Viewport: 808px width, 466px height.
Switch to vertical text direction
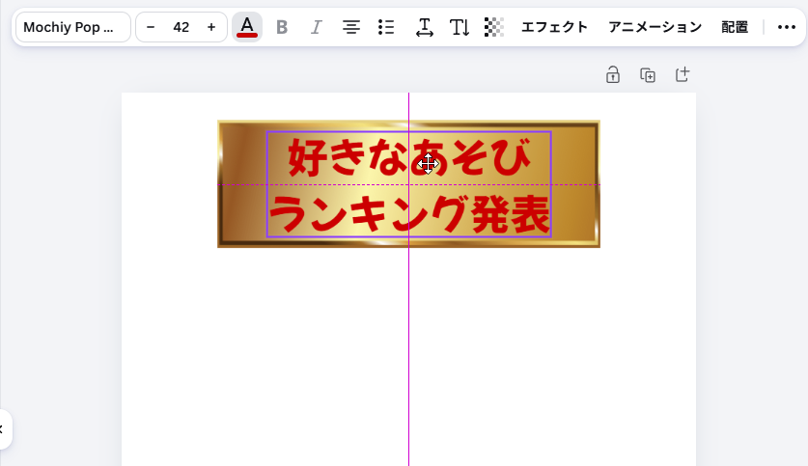point(460,27)
